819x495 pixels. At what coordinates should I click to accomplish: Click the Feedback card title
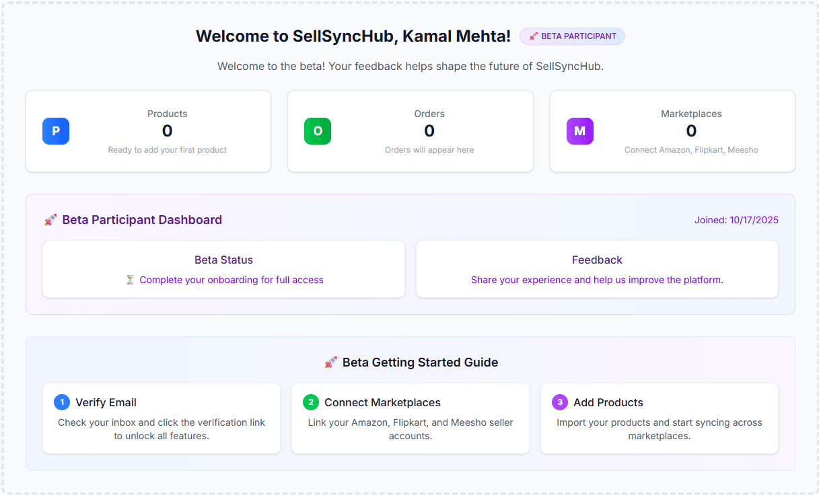[597, 260]
